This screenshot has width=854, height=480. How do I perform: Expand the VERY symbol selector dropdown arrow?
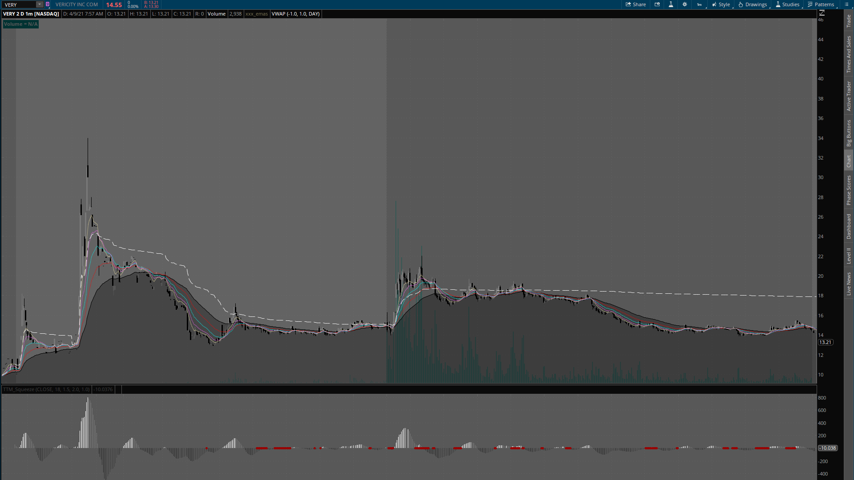[40, 4]
